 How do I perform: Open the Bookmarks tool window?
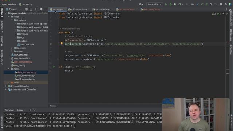[x=2, y=122]
